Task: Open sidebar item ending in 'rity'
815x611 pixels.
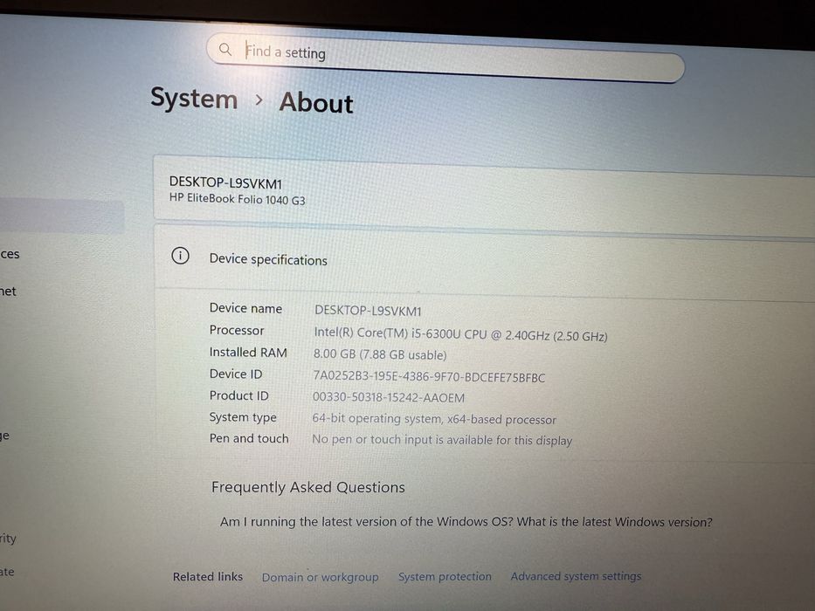Action: (x=8, y=539)
